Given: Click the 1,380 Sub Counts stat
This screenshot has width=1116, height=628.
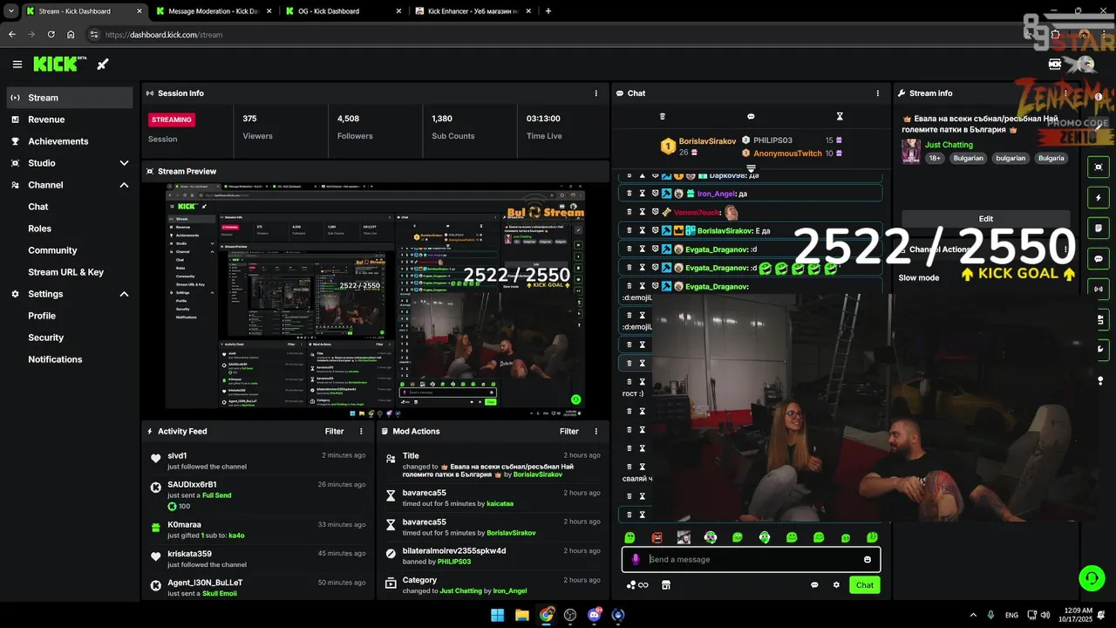Looking at the screenshot, I should [469, 126].
